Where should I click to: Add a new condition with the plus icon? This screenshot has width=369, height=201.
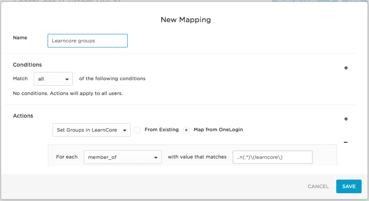346,68
